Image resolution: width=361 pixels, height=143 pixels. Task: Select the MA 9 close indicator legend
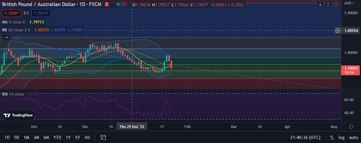pyautogui.click(x=13, y=22)
